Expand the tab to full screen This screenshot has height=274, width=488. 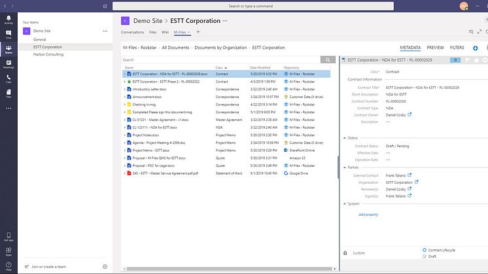[479, 32]
